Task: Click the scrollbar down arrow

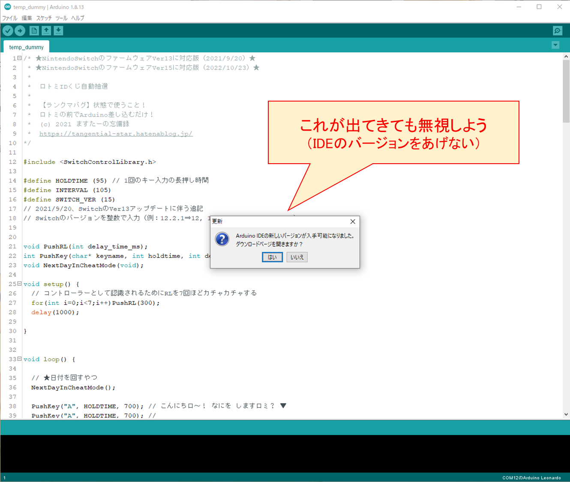Action: pyautogui.click(x=566, y=414)
